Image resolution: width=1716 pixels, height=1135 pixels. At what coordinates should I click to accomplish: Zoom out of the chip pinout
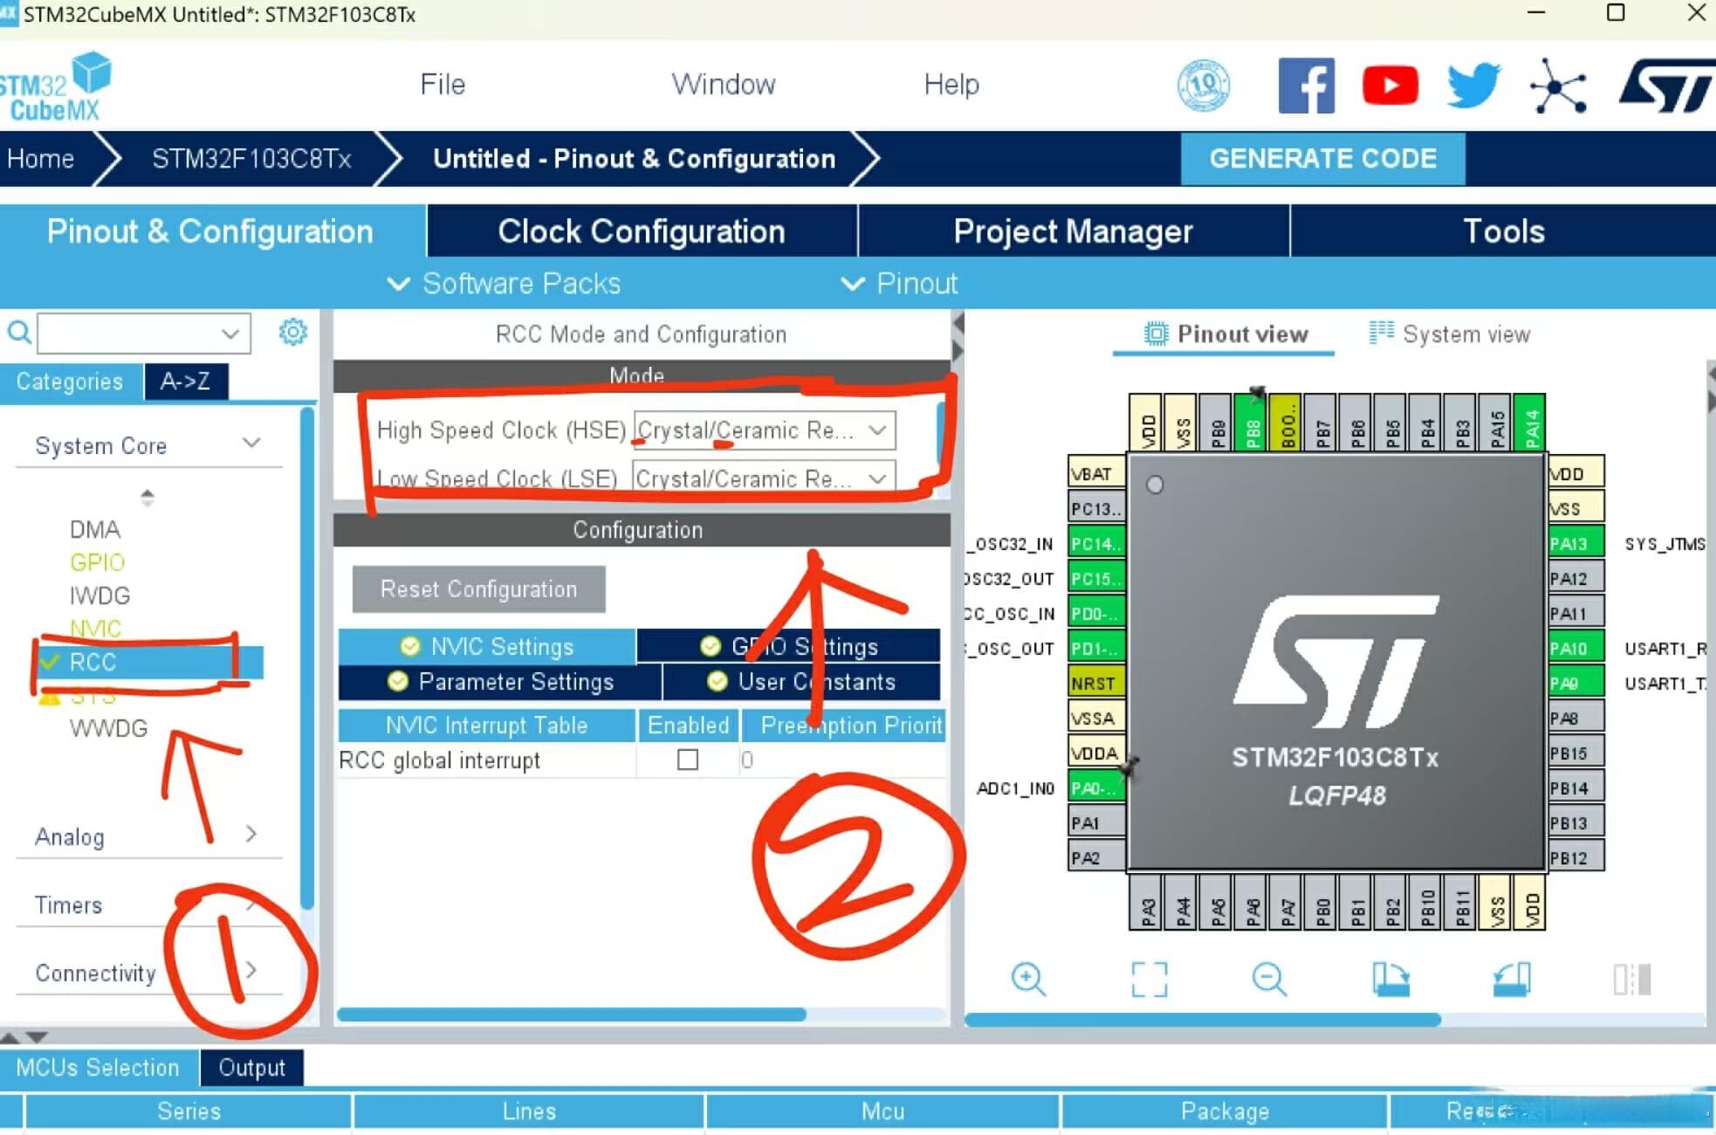tap(1269, 979)
